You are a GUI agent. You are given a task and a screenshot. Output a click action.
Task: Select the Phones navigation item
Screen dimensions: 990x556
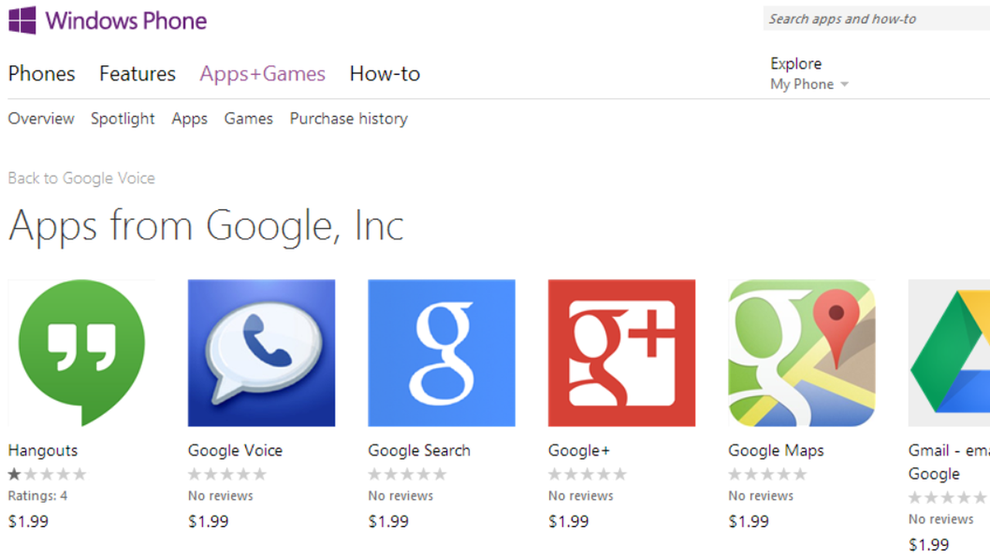coord(41,73)
